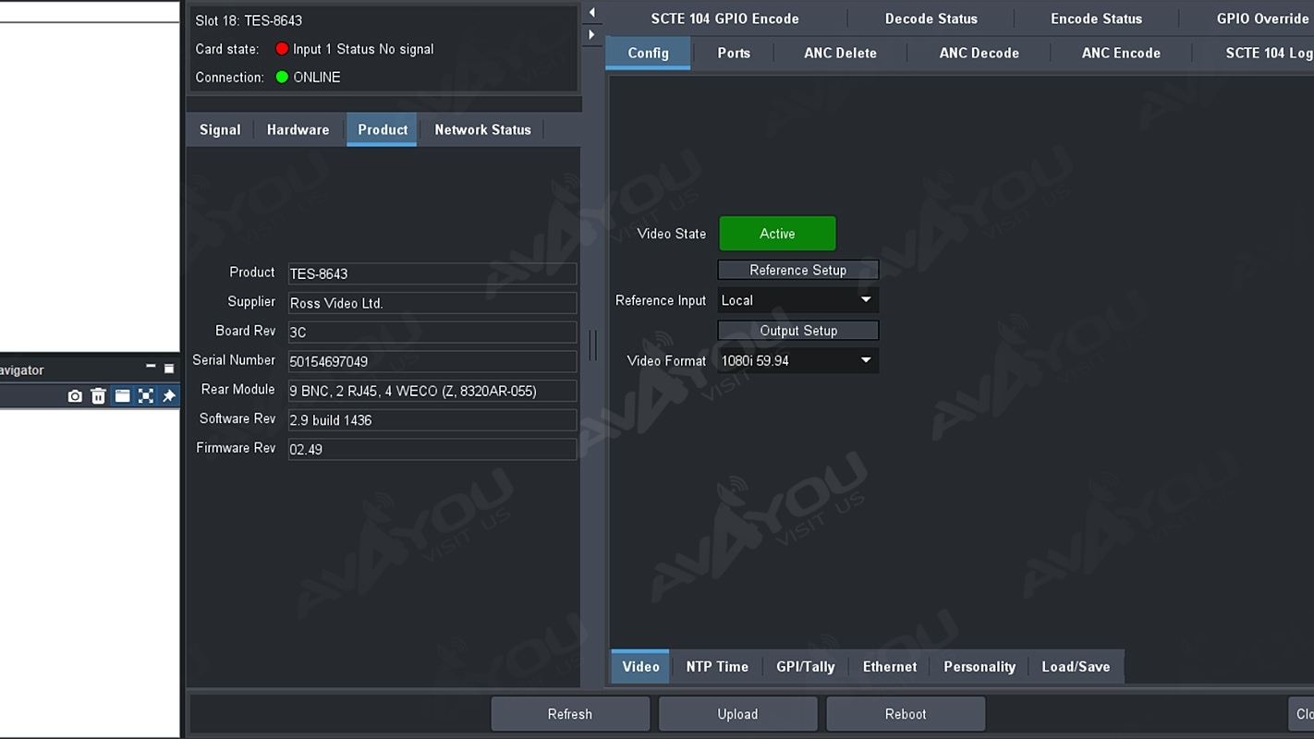
Task: Switch to the GPI/Tally tab
Action: click(x=805, y=667)
